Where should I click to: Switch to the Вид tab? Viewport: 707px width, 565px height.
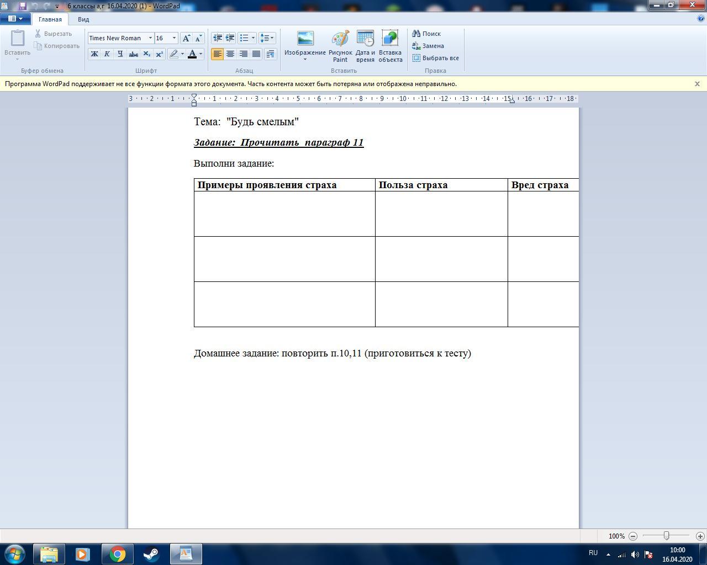(83, 19)
